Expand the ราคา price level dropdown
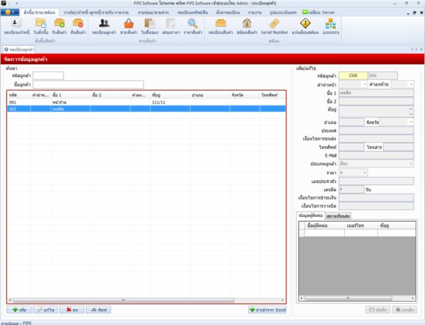This screenshot has height=325, width=425. pyautogui.click(x=365, y=172)
